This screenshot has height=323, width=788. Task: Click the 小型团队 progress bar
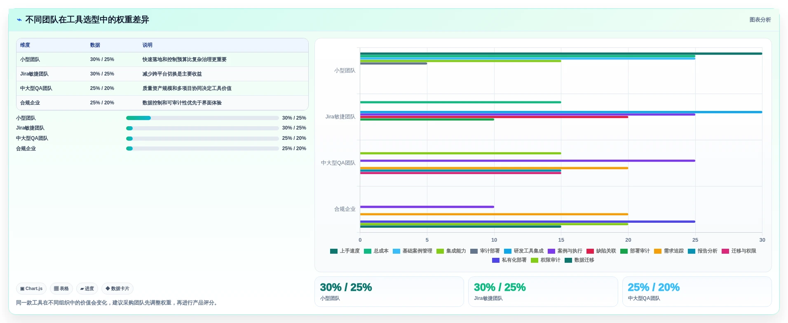tap(202, 118)
